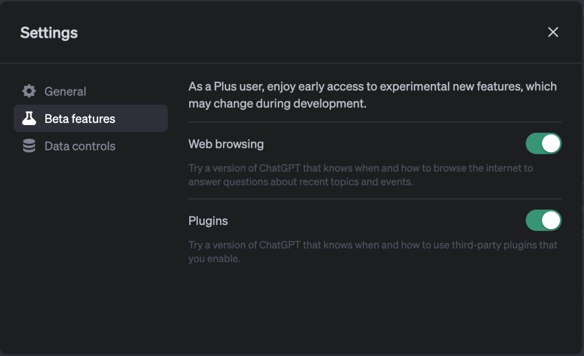Click the Web browsing description text
584x356 pixels.
pyautogui.click(x=360, y=175)
